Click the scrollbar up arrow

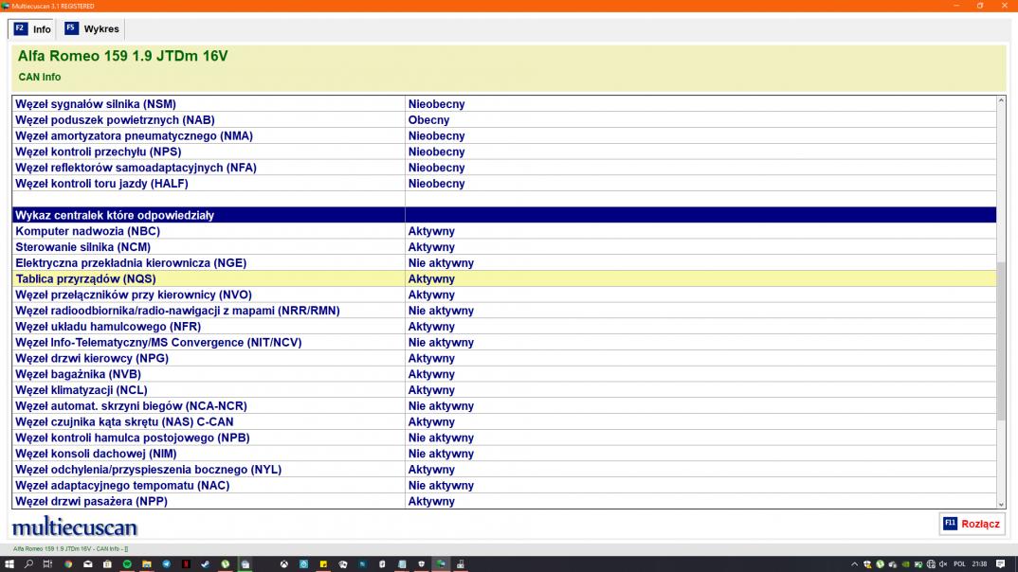coord(1001,100)
